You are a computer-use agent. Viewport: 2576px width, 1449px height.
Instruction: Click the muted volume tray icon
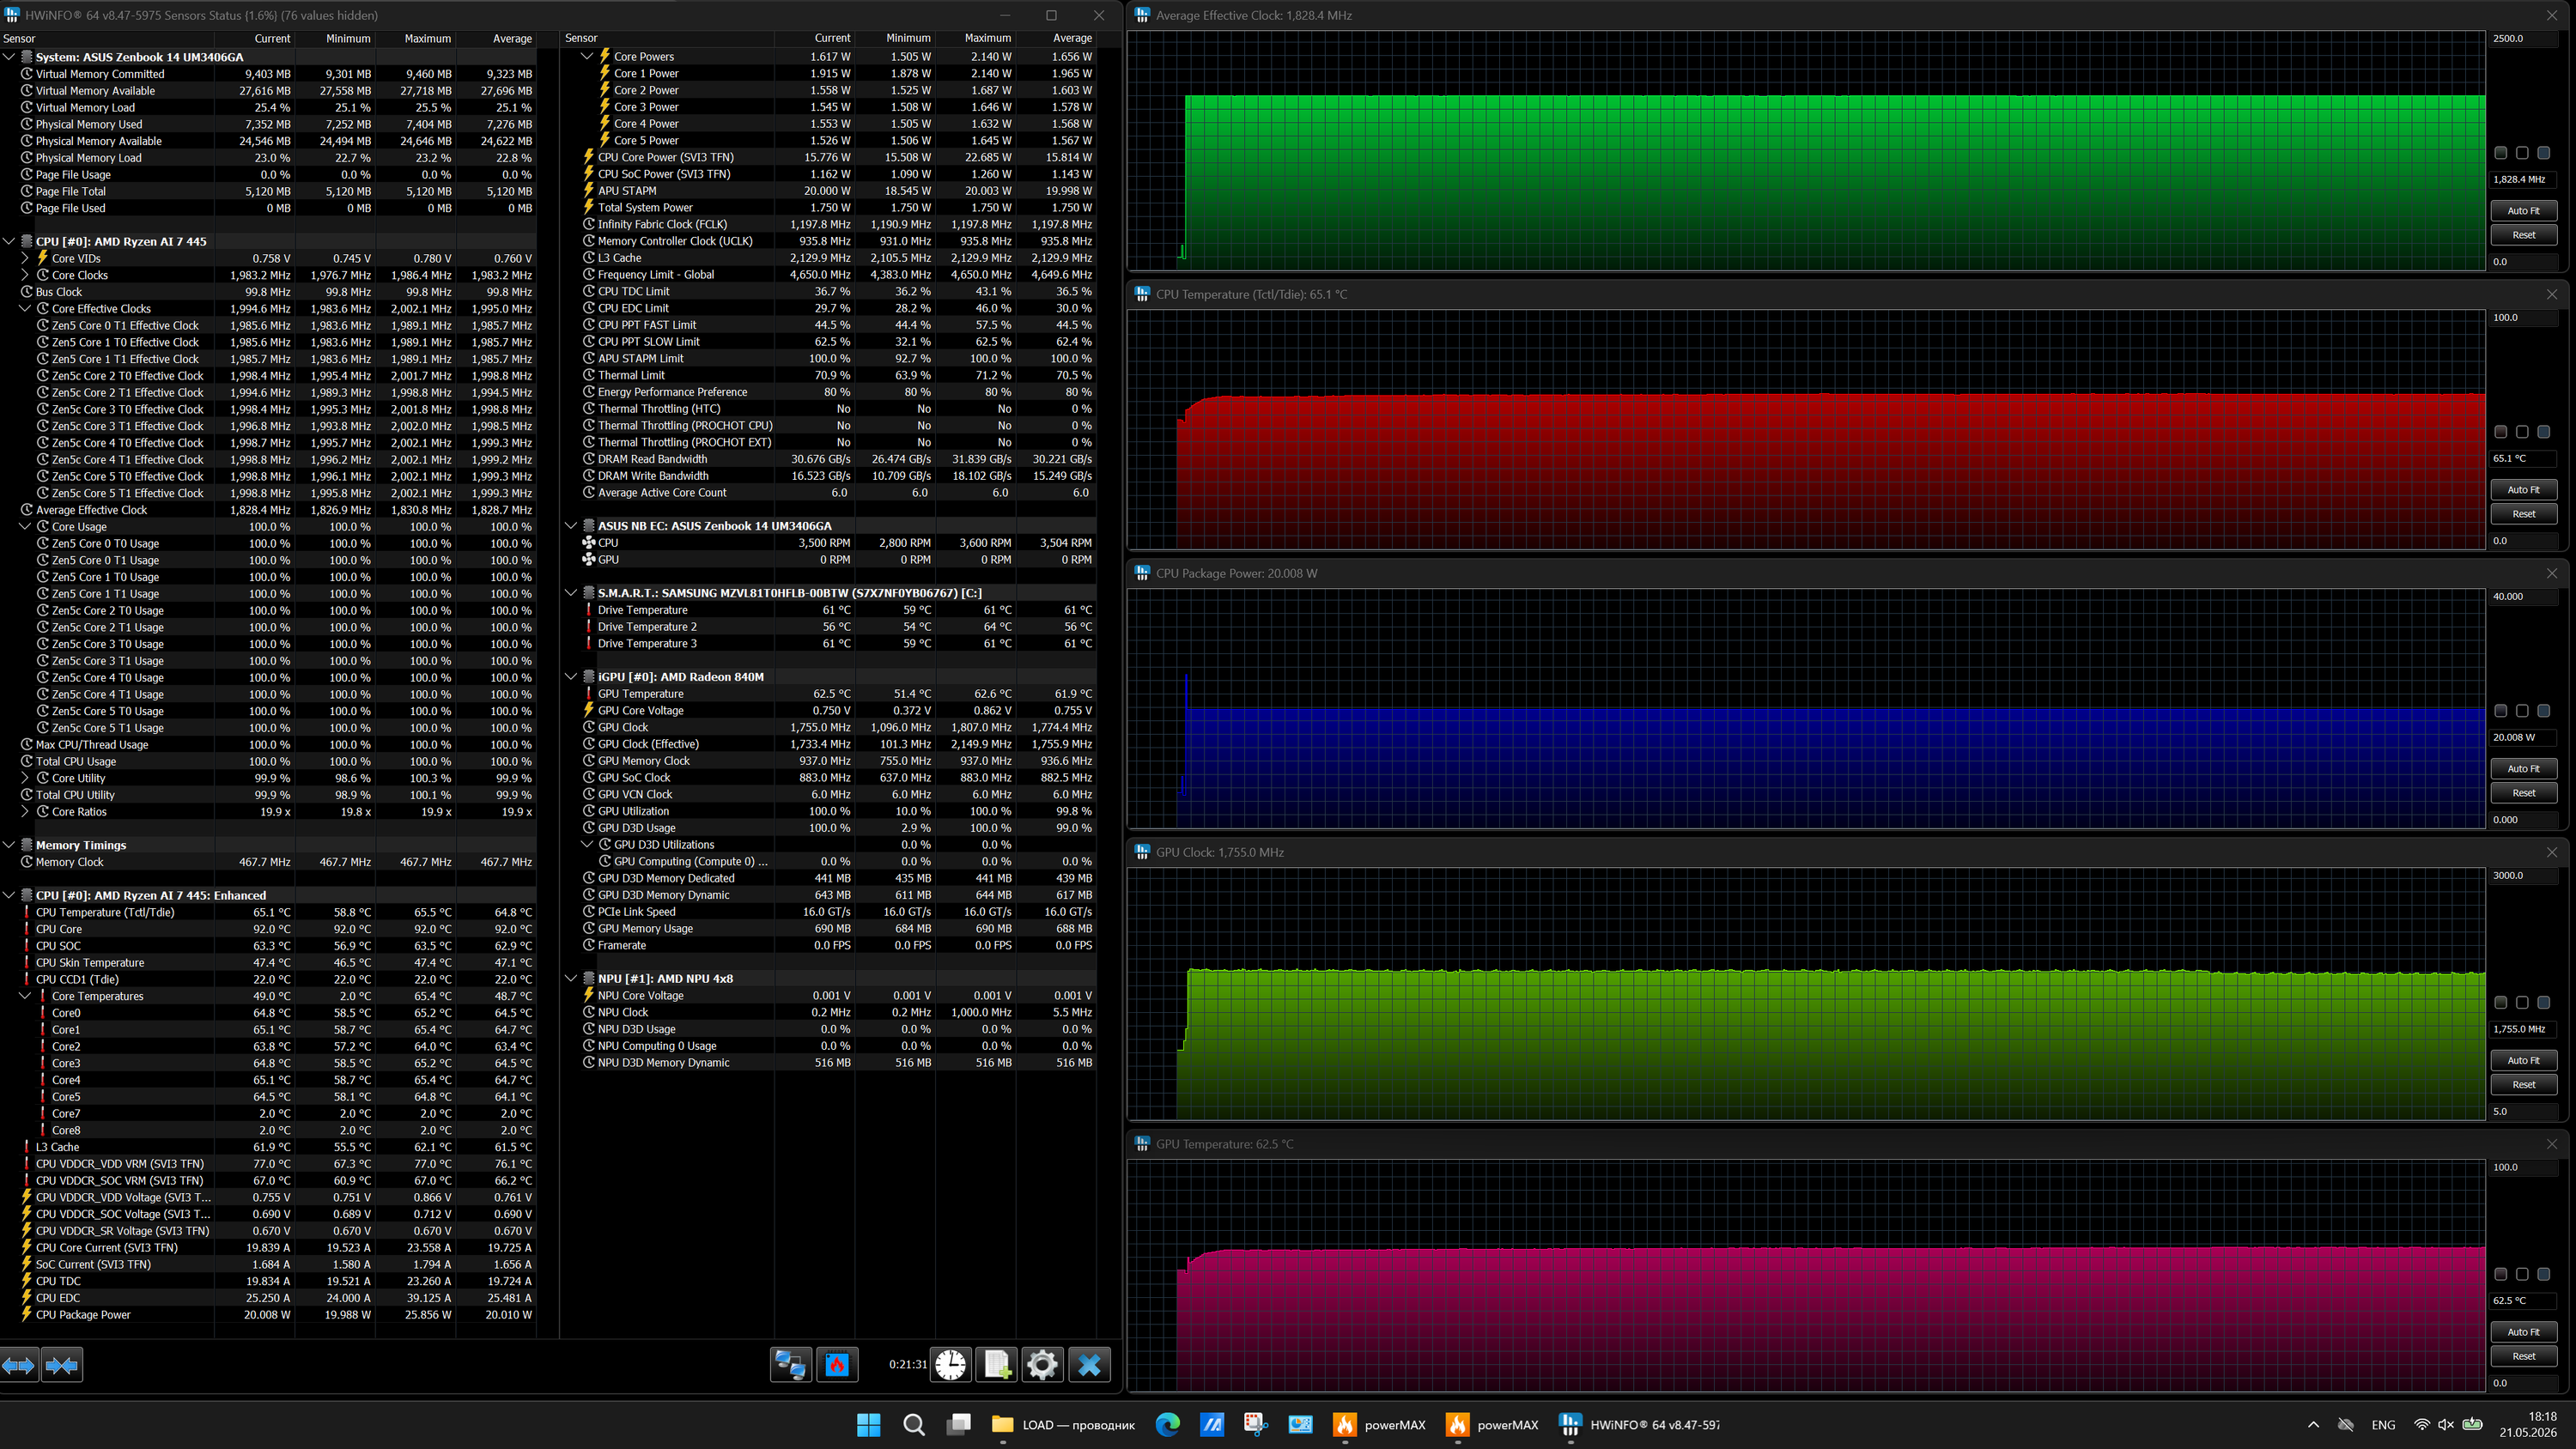pos(2446,1425)
